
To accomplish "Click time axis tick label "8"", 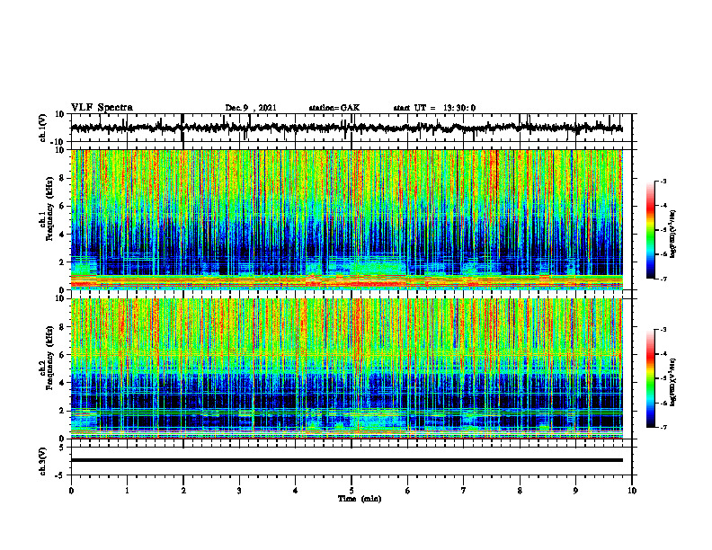I will click(520, 491).
